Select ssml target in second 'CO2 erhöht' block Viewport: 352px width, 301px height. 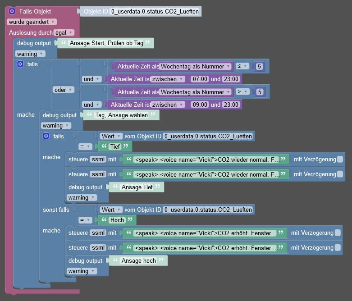tap(98, 247)
